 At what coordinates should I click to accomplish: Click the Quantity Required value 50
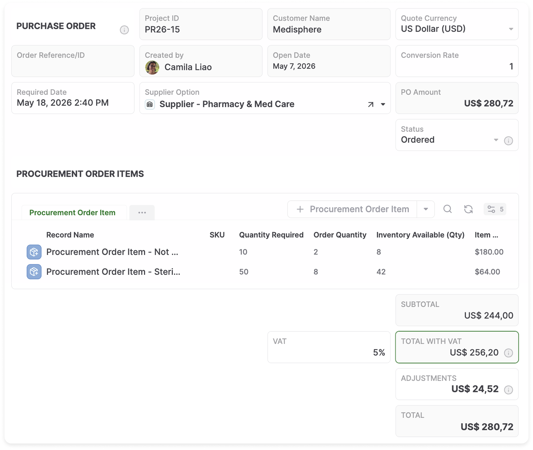click(244, 272)
